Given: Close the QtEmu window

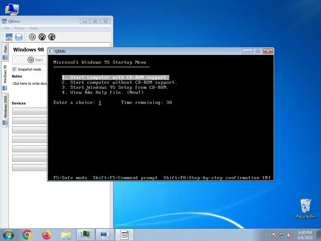Looking at the screenshot, I should click(105, 21).
